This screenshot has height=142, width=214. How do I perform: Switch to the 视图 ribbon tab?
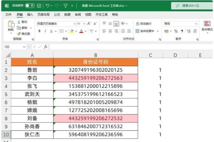click(x=88, y=15)
